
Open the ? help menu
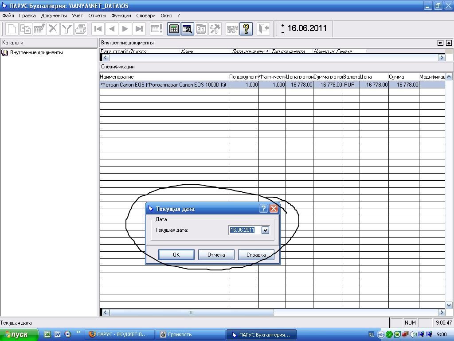[179, 16]
